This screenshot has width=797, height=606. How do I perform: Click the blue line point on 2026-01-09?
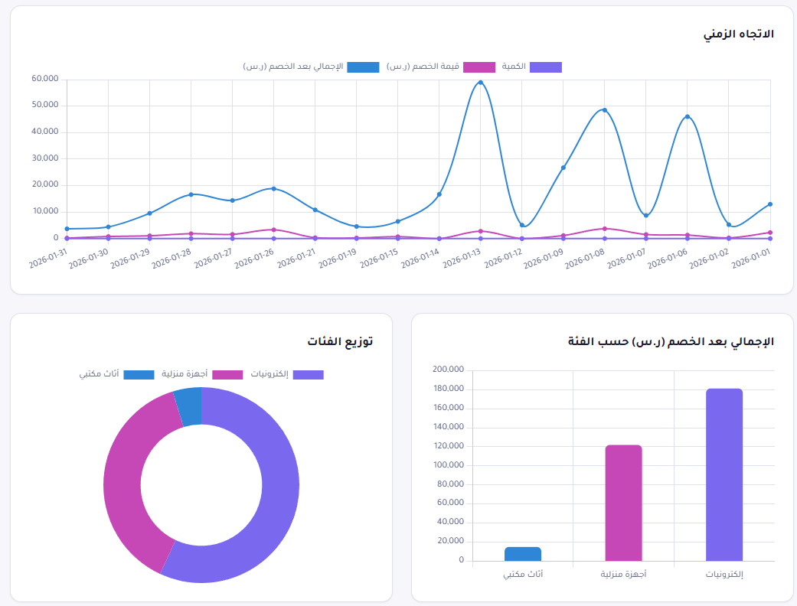[563, 168]
